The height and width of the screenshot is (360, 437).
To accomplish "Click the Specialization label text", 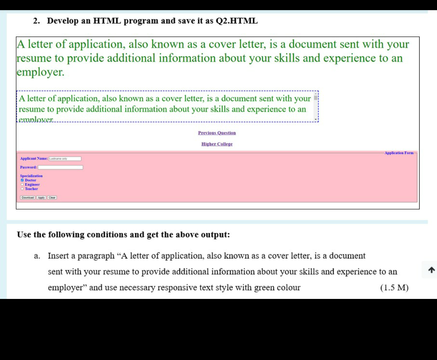I will [31, 176].
